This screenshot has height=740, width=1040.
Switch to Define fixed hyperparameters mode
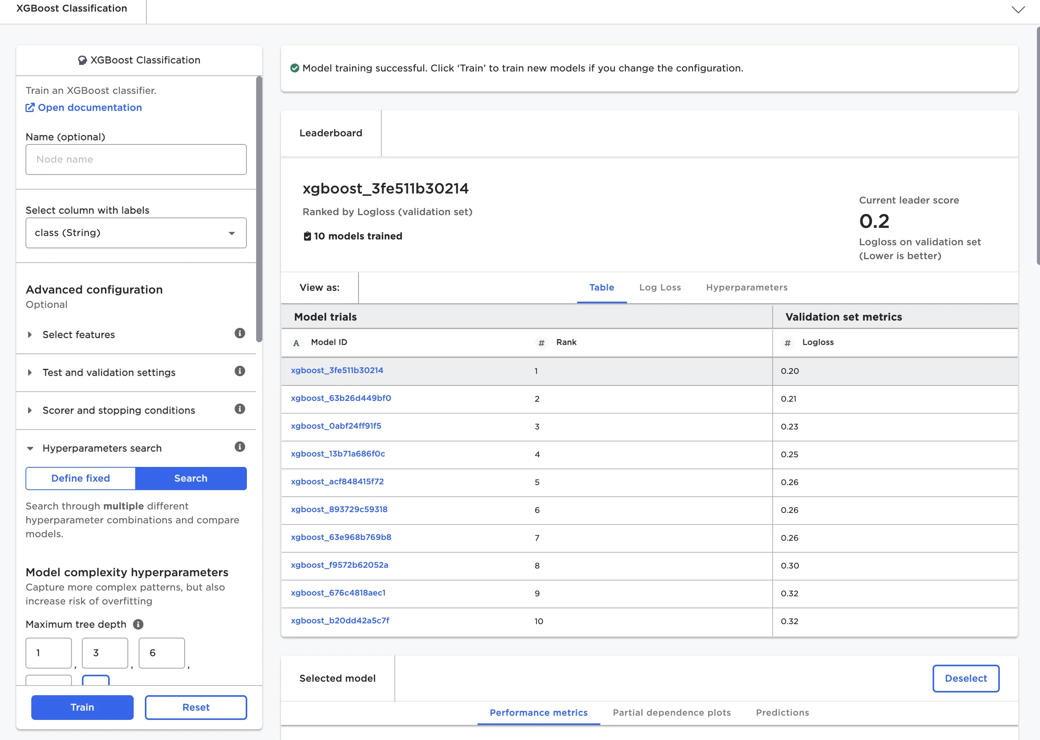tap(81, 478)
